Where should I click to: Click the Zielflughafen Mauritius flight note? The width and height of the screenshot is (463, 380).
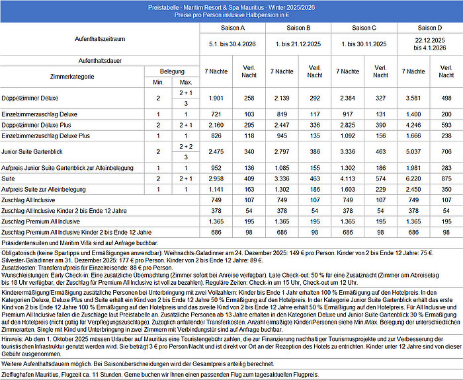160,375
